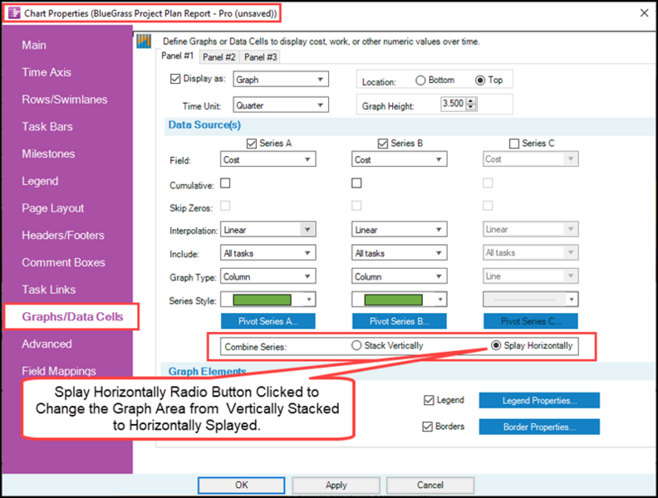This screenshot has height=498, width=658.
Task: Toggle the Series B checkbox
Action: point(383,144)
